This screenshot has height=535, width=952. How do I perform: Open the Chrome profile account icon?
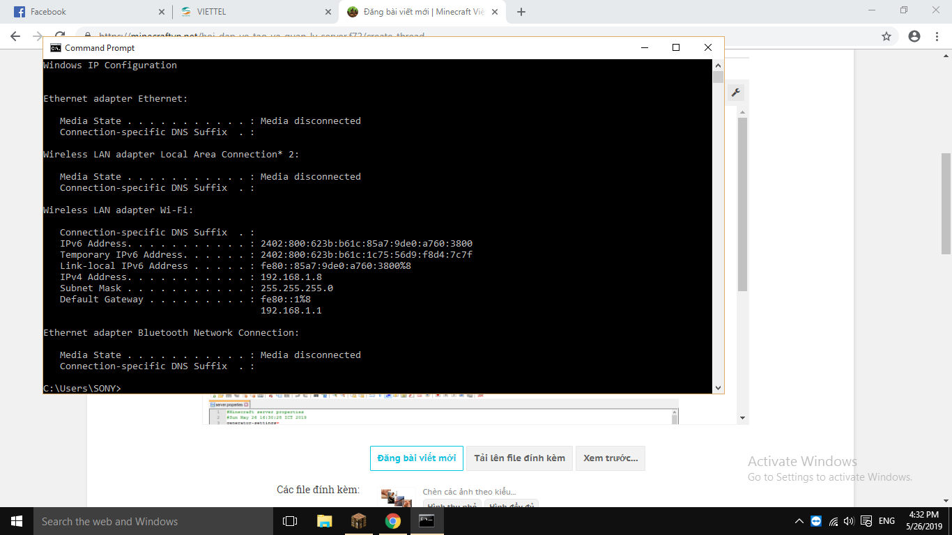coord(914,36)
